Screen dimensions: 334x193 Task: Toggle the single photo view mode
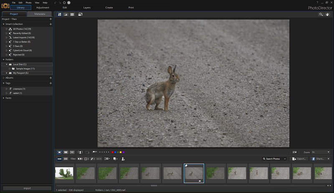coord(59,152)
